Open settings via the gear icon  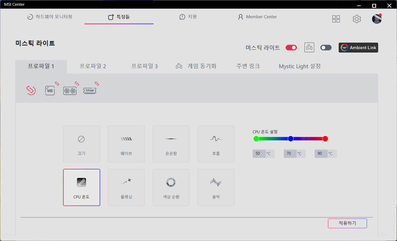(x=357, y=19)
